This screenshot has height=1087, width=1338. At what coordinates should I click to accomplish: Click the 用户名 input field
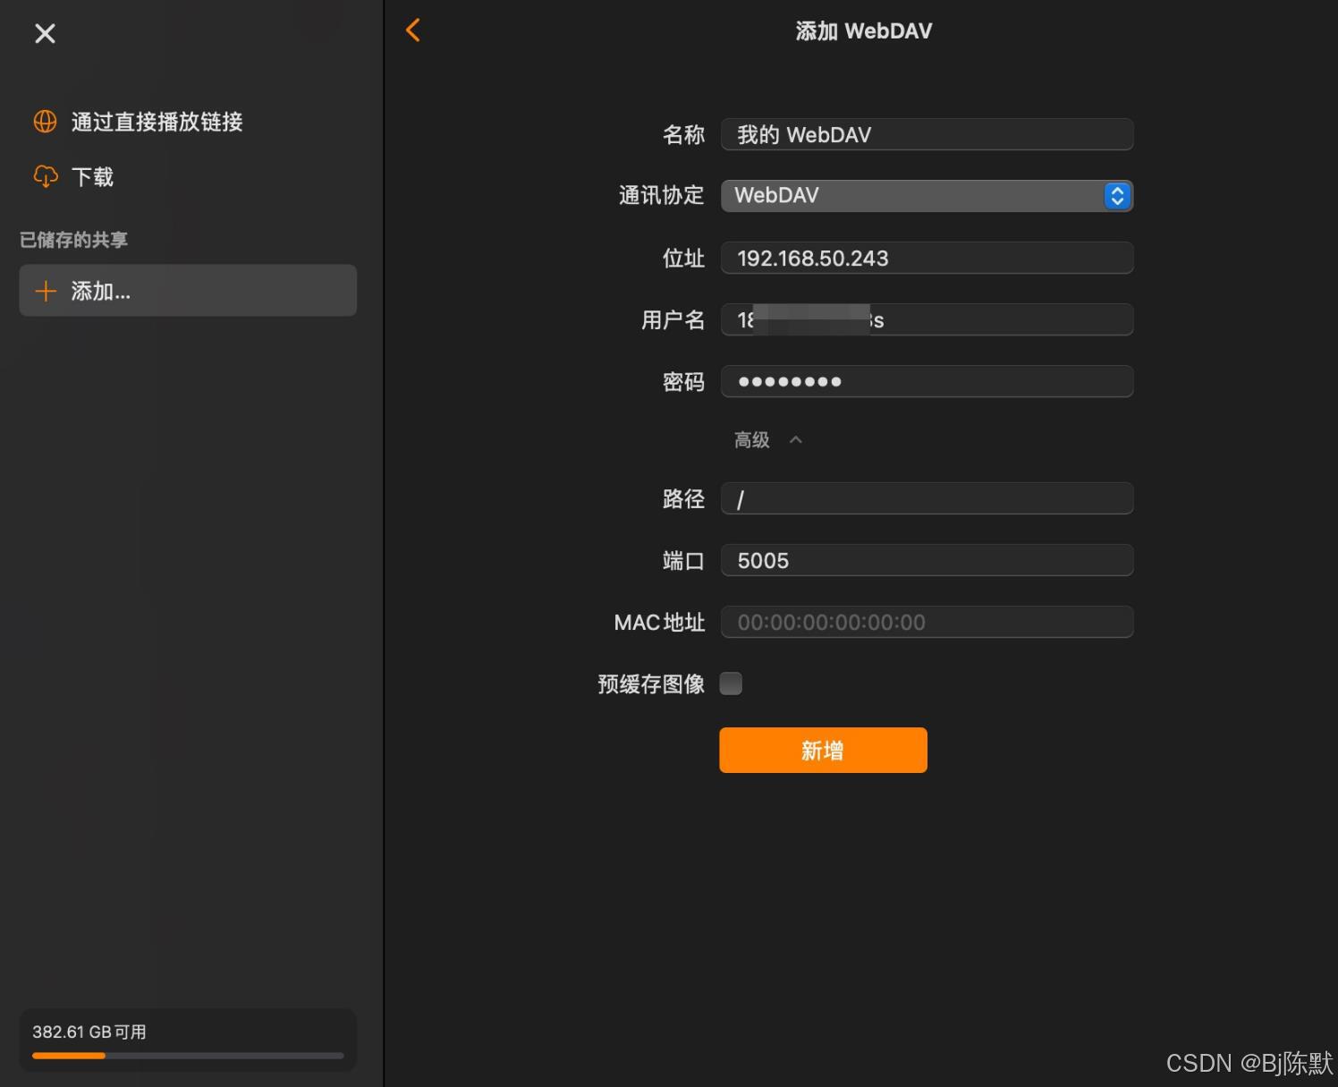(927, 319)
